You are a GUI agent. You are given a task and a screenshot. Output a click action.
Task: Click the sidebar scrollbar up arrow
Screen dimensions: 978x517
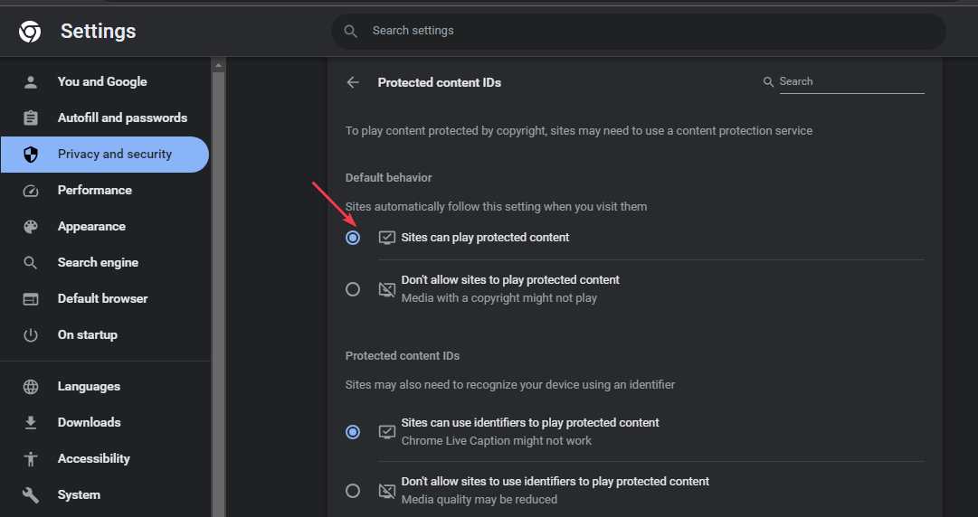click(218, 65)
